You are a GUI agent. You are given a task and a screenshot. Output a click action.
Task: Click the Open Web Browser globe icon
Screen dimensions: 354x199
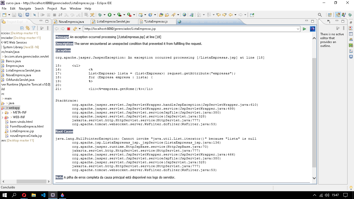pyautogui.click(x=184, y=15)
